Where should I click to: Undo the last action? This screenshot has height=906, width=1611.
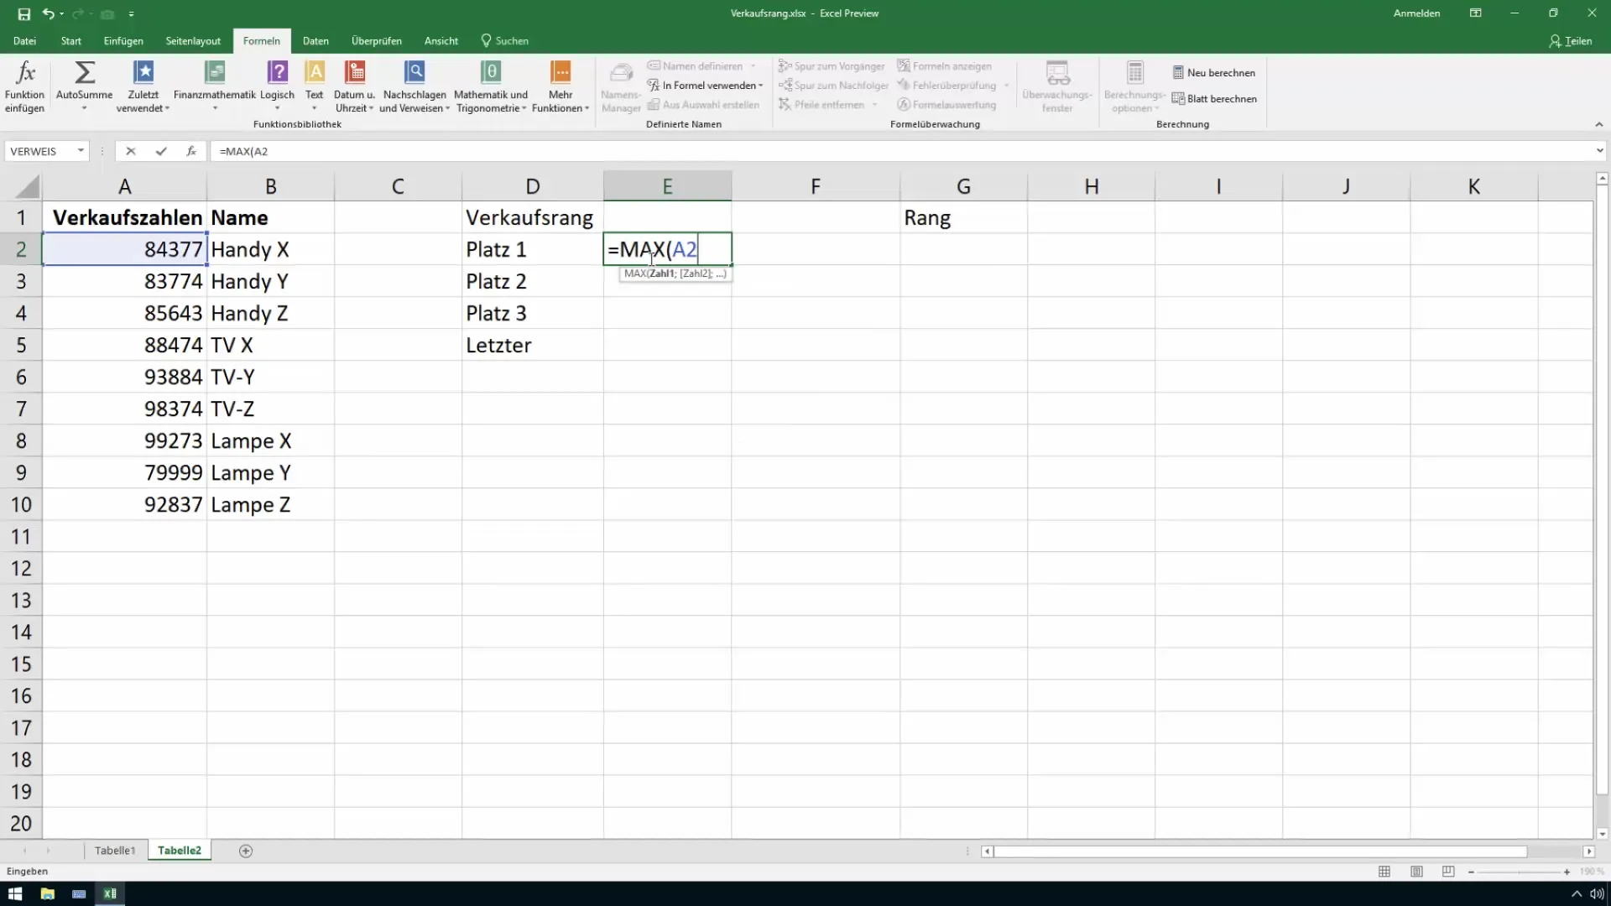[x=48, y=14]
